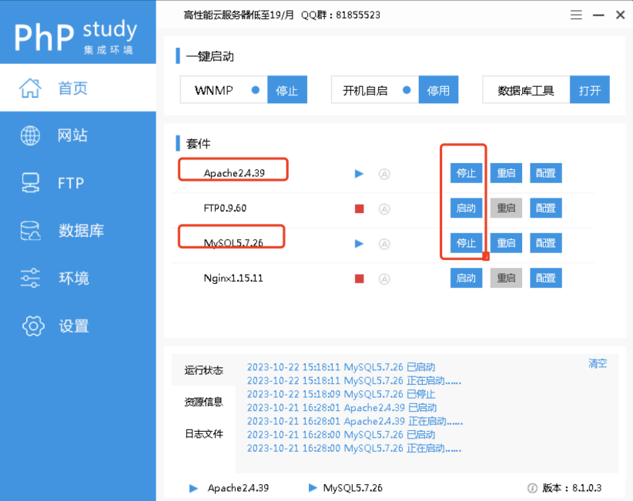
Task: Click the sliders icon beside 环境
Action: (30, 278)
